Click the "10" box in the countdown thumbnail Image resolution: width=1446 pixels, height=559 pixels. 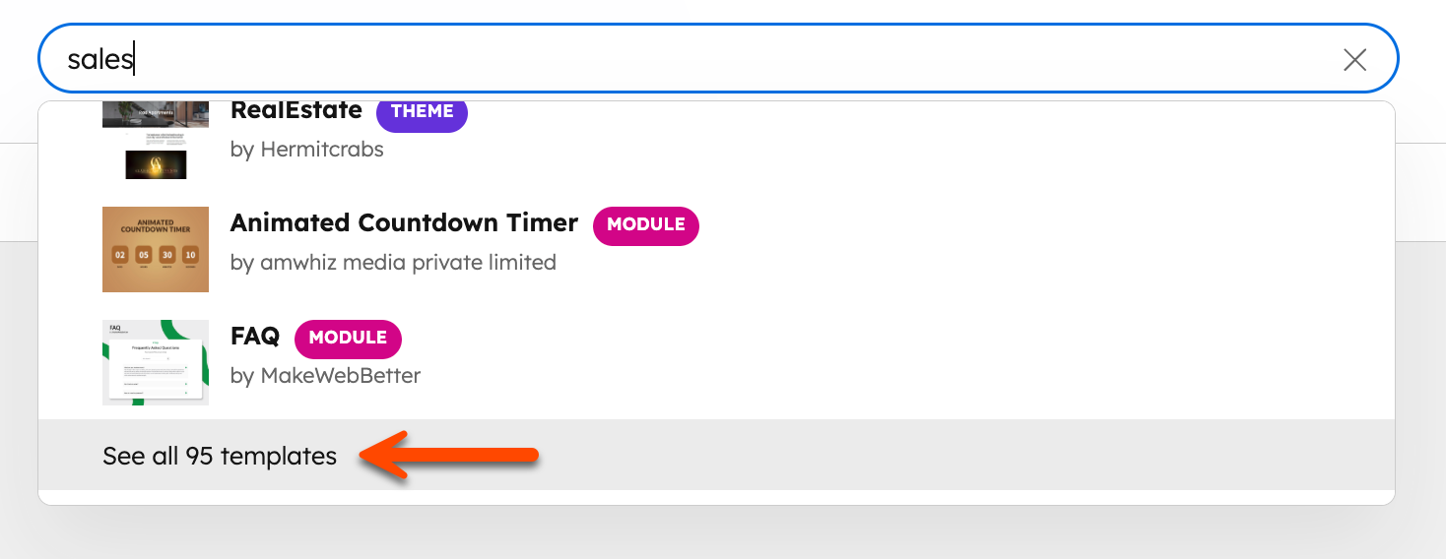point(190,255)
